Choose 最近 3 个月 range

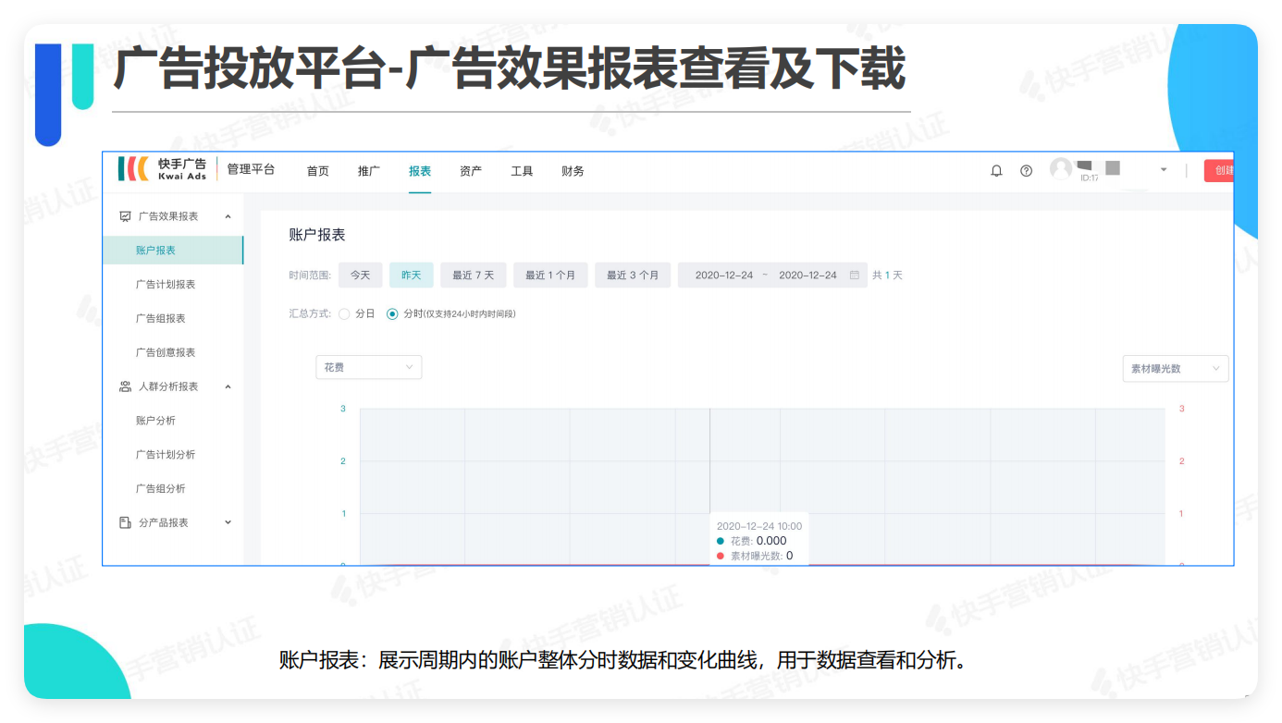(x=633, y=275)
